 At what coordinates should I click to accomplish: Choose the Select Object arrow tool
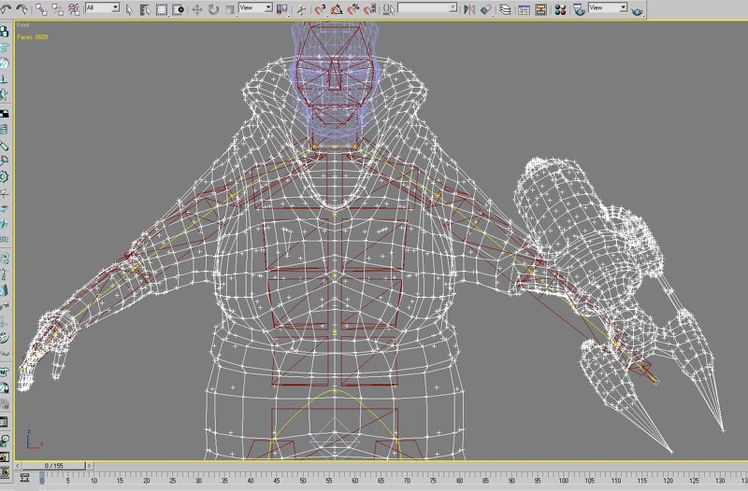[x=128, y=8]
